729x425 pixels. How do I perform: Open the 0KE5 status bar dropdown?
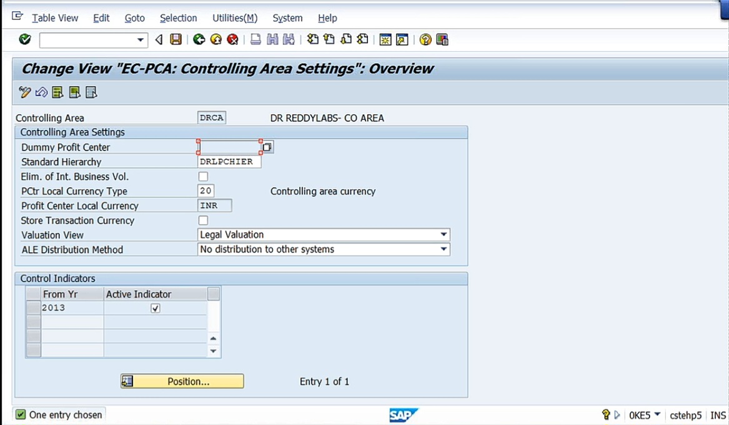pyautogui.click(x=657, y=414)
